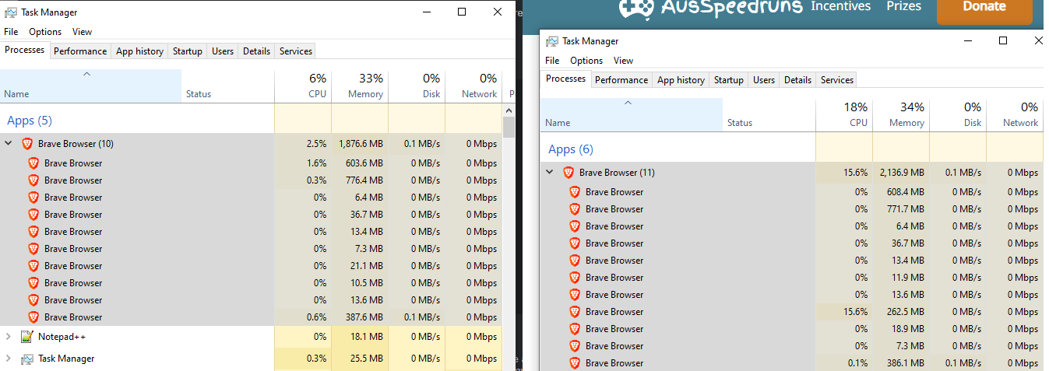Viewport: 1049px width, 371px height.
Task: Switch to the Performance tab in the left Task Manager
Action: (x=80, y=51)
